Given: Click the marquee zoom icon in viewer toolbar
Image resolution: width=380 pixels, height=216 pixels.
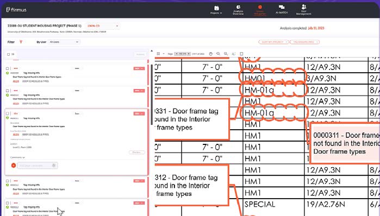Looking at the screenshot, I should 234,54.
